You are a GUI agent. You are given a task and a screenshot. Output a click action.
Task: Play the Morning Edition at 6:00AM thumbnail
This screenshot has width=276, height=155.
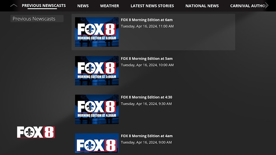tap(97, 32)
